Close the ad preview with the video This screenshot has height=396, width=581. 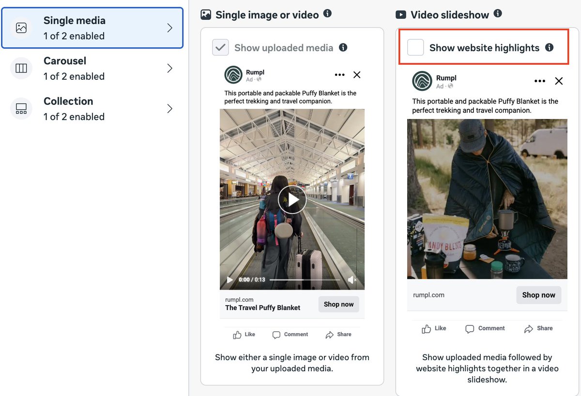pos(357,75)
